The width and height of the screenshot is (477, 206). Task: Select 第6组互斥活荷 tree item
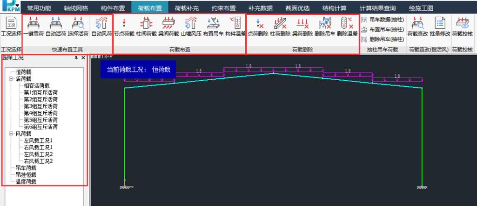[41, 127]
